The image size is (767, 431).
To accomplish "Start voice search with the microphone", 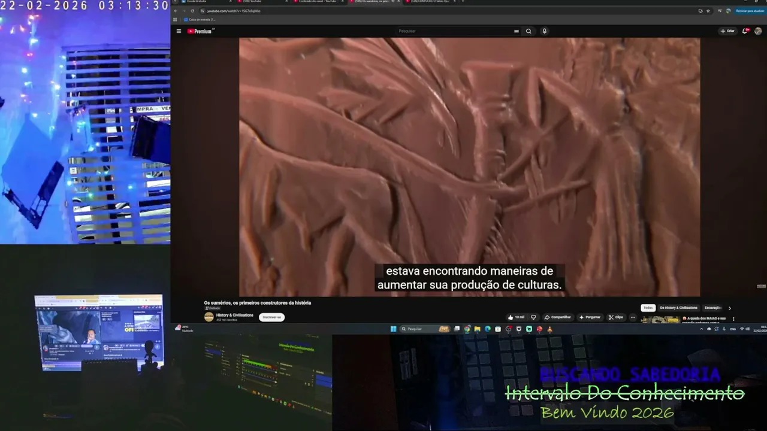I will [x=544, y=31].
